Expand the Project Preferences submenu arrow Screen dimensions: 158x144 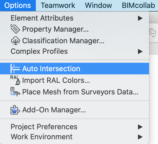click(x=140, y=127)
